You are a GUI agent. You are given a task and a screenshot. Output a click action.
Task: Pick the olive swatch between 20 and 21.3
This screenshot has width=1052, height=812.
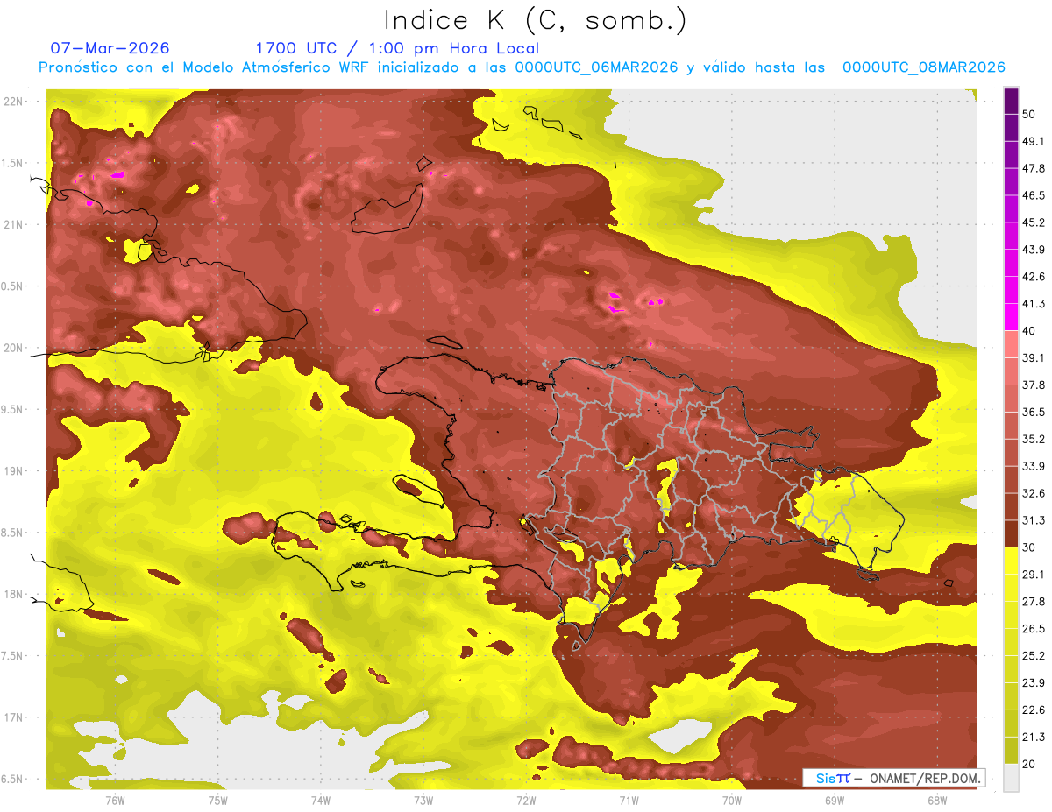tap(1011, 750)
